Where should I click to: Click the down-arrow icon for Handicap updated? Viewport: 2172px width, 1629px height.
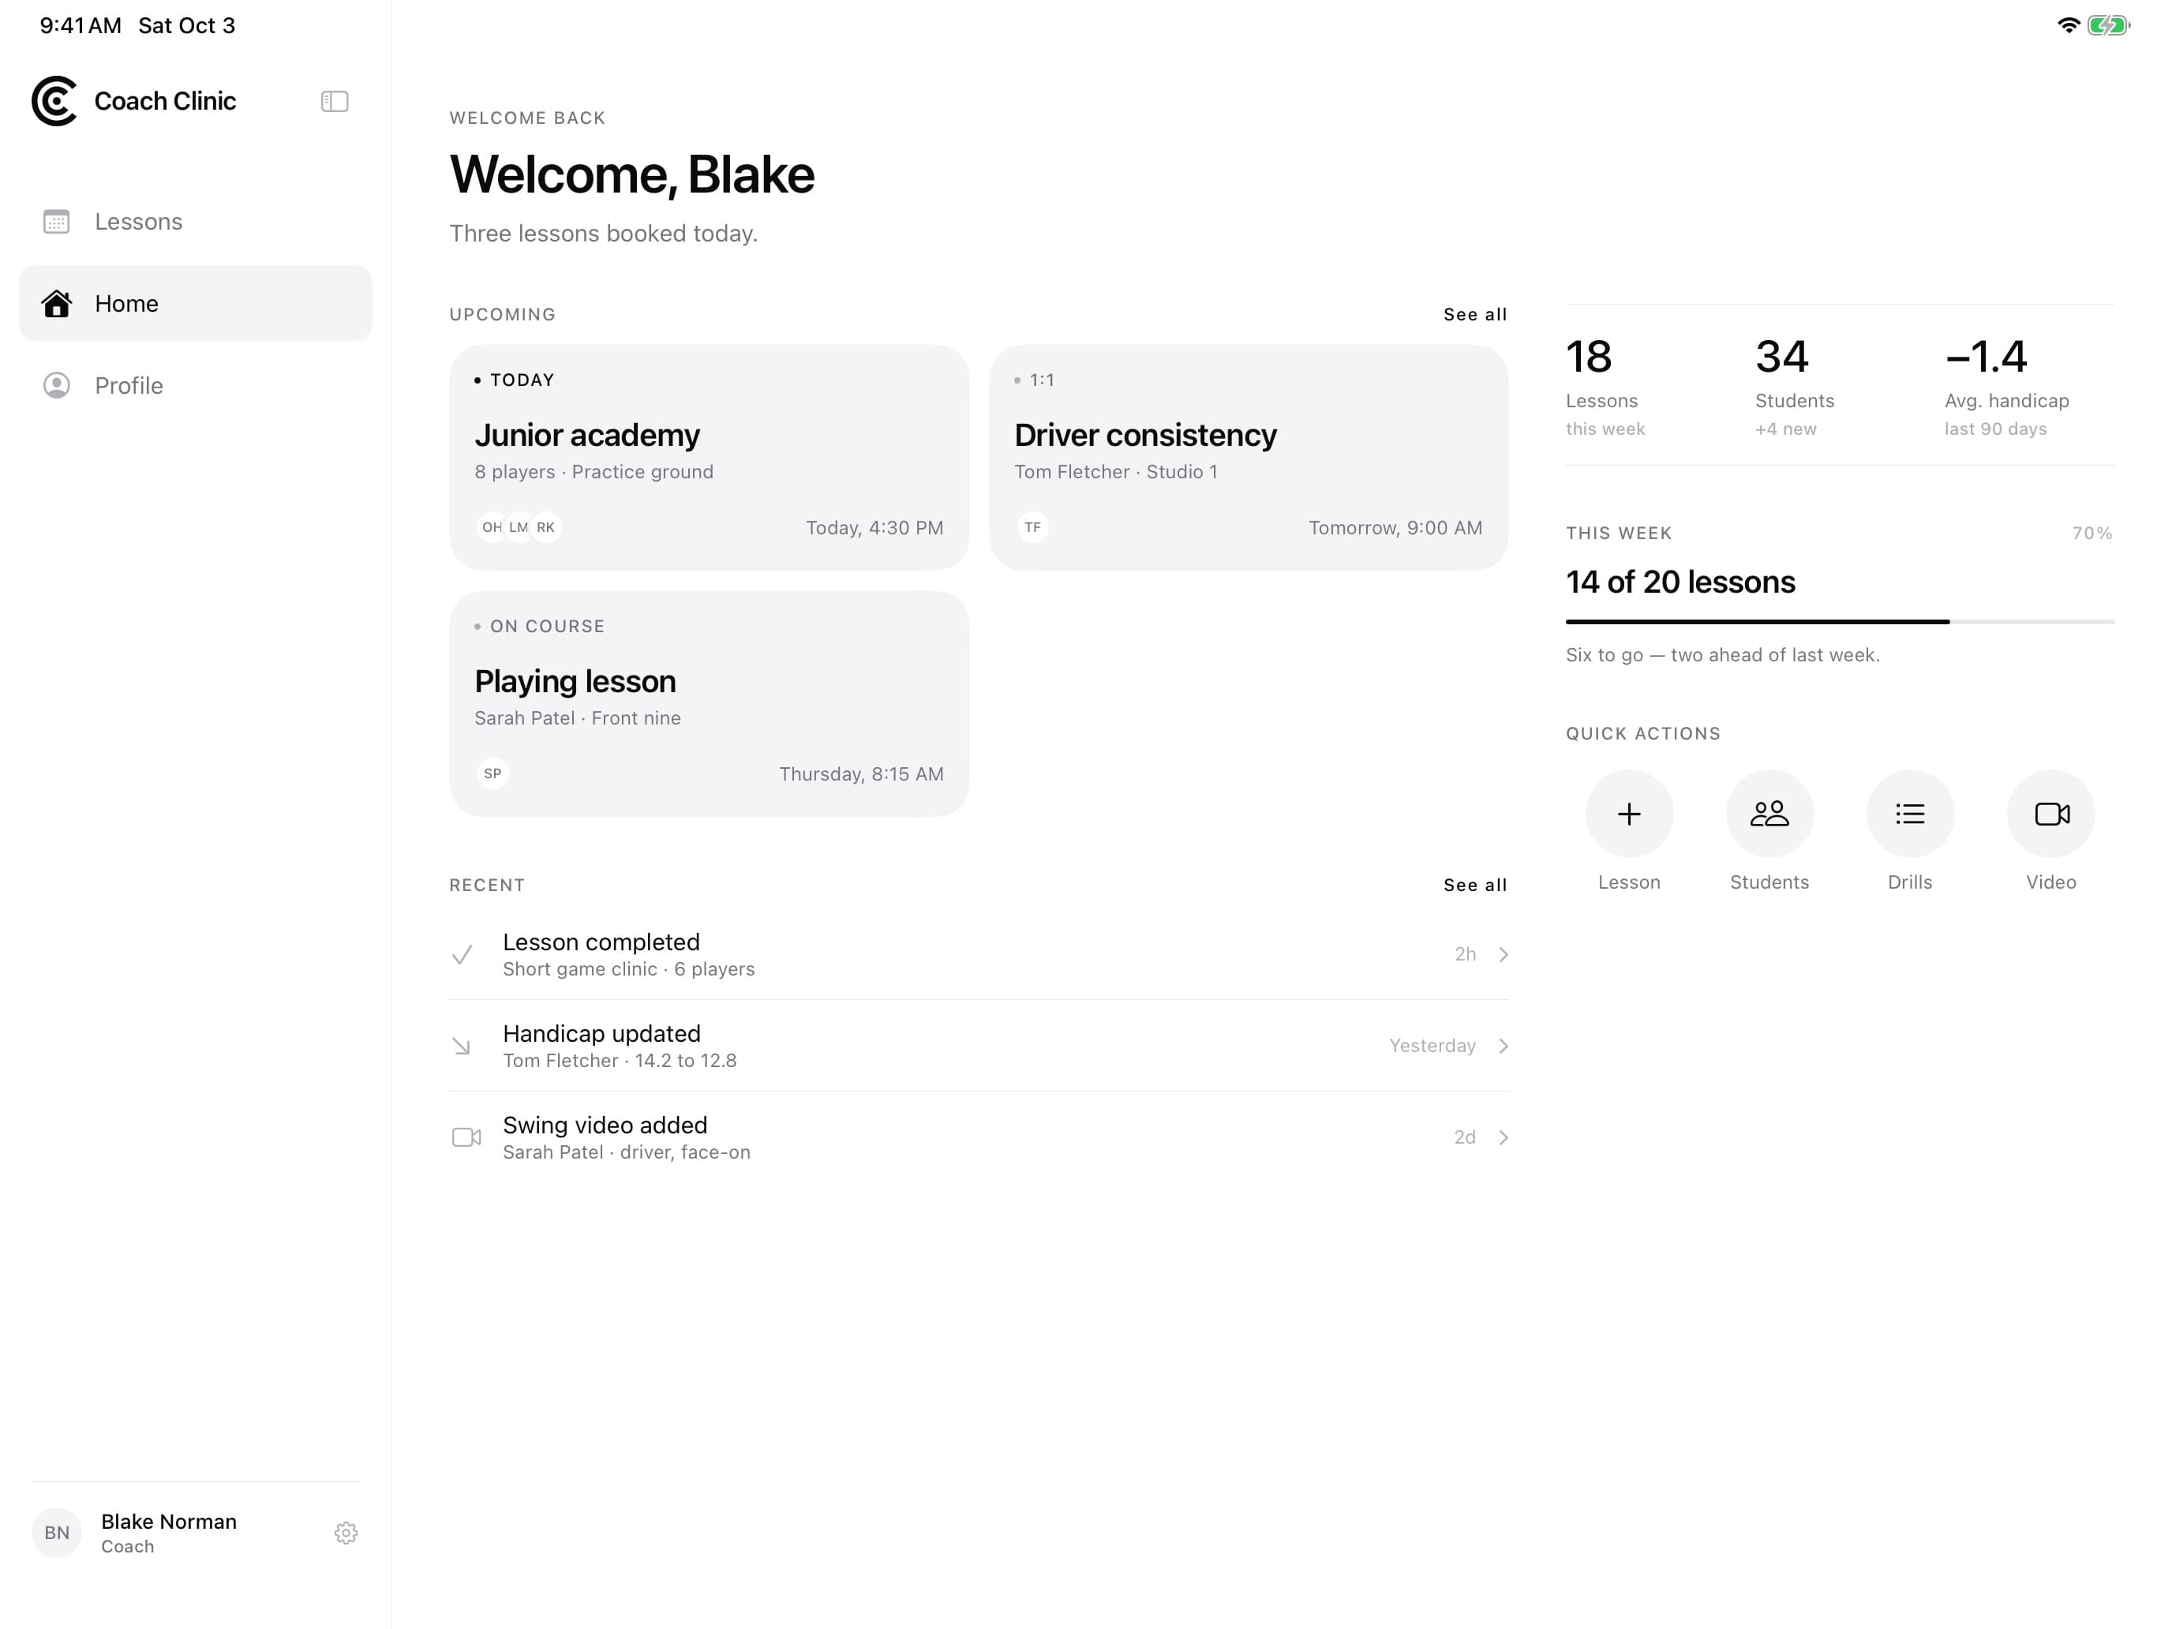(462, 1047)
